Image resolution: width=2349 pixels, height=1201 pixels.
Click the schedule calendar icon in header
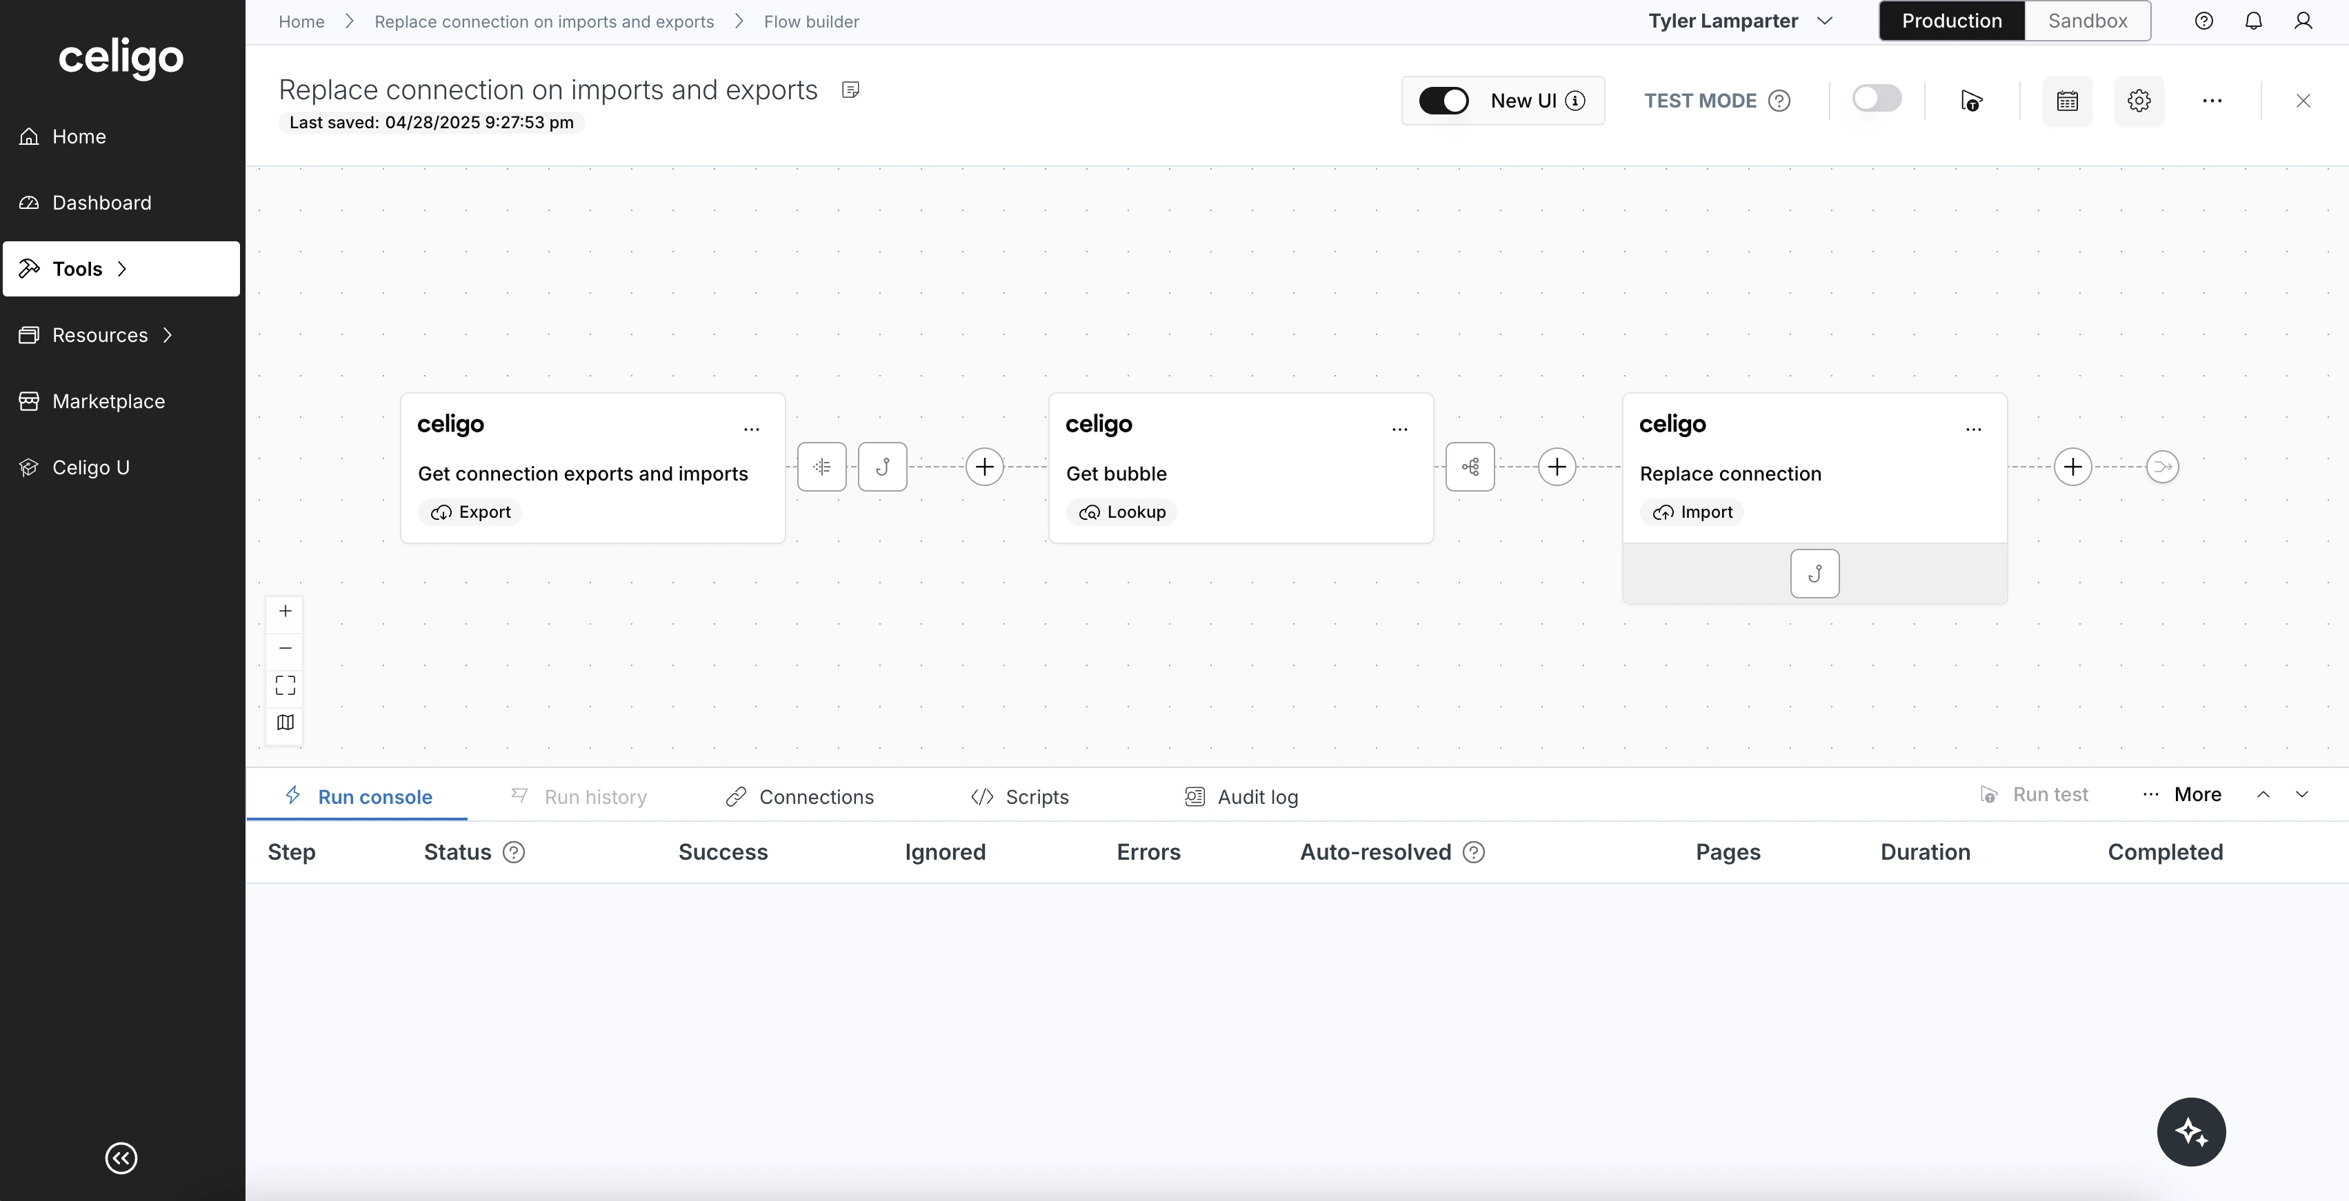tap(2066, 100)
